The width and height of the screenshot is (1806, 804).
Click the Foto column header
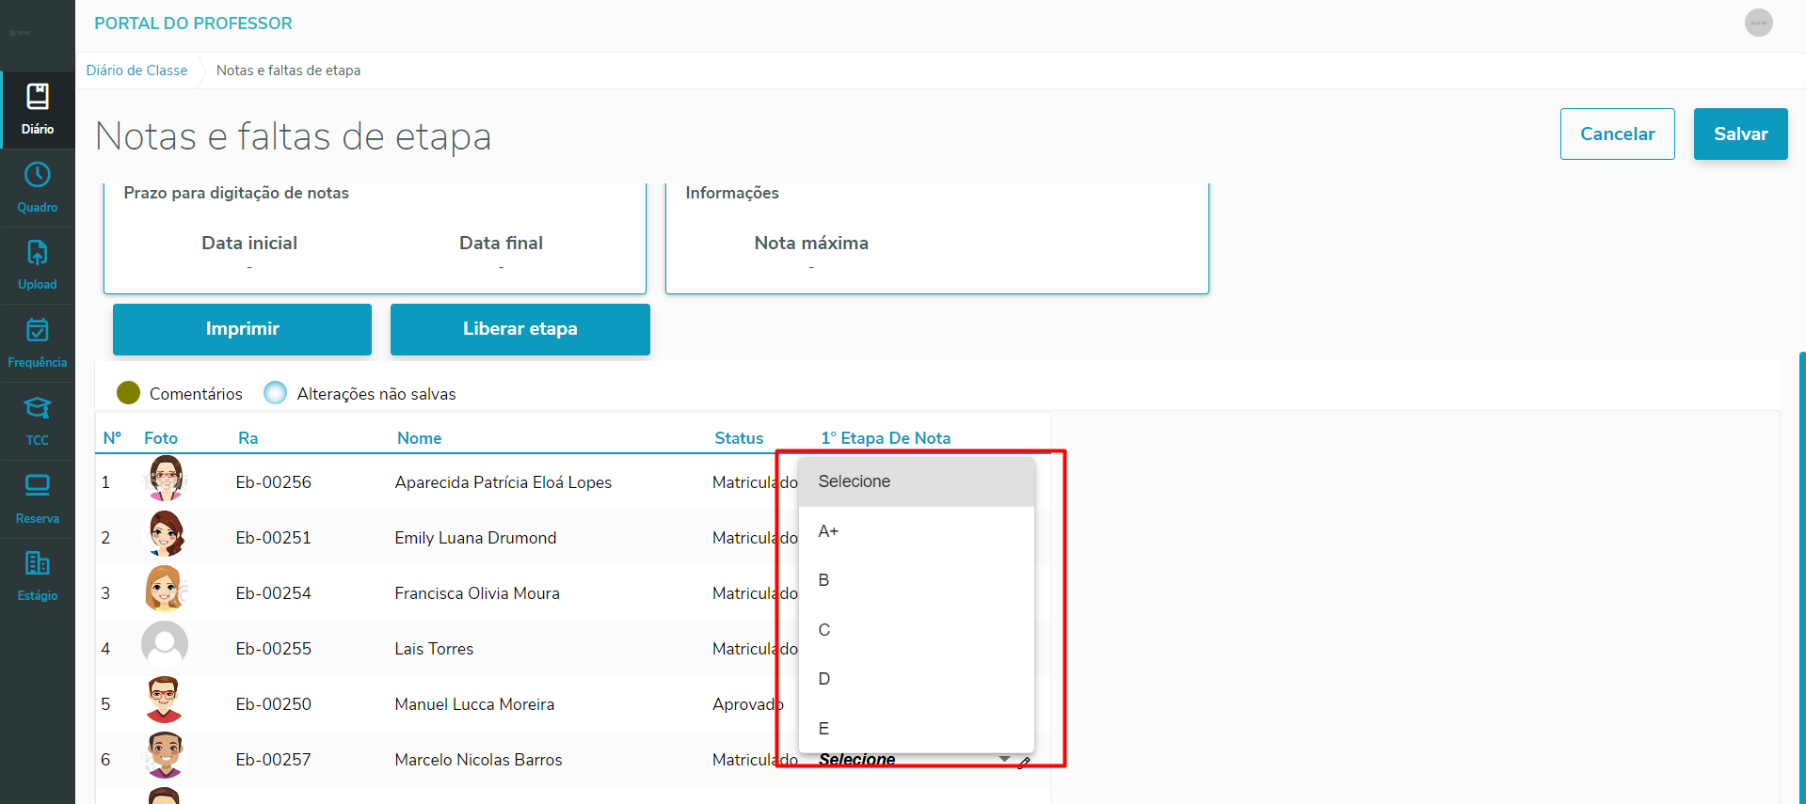point(161,438)
